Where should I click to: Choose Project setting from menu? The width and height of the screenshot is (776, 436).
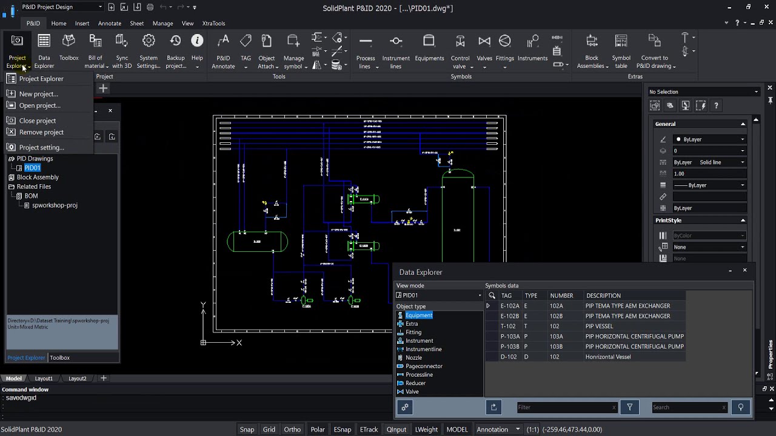tap(41, 147)
